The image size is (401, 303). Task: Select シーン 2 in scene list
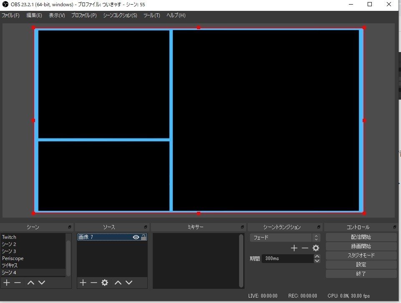33,244
